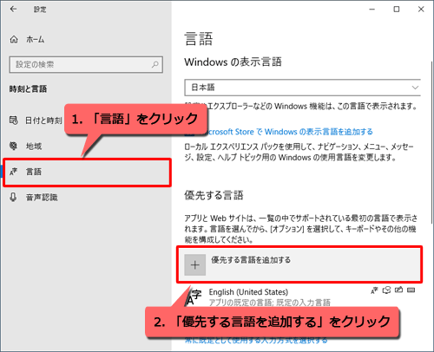Click the microphone icon beside 音声認識
The image size is (434, 352).
coord(13,197)
